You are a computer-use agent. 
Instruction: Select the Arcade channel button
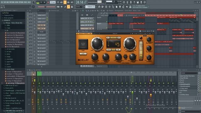[x=41, y=32]
